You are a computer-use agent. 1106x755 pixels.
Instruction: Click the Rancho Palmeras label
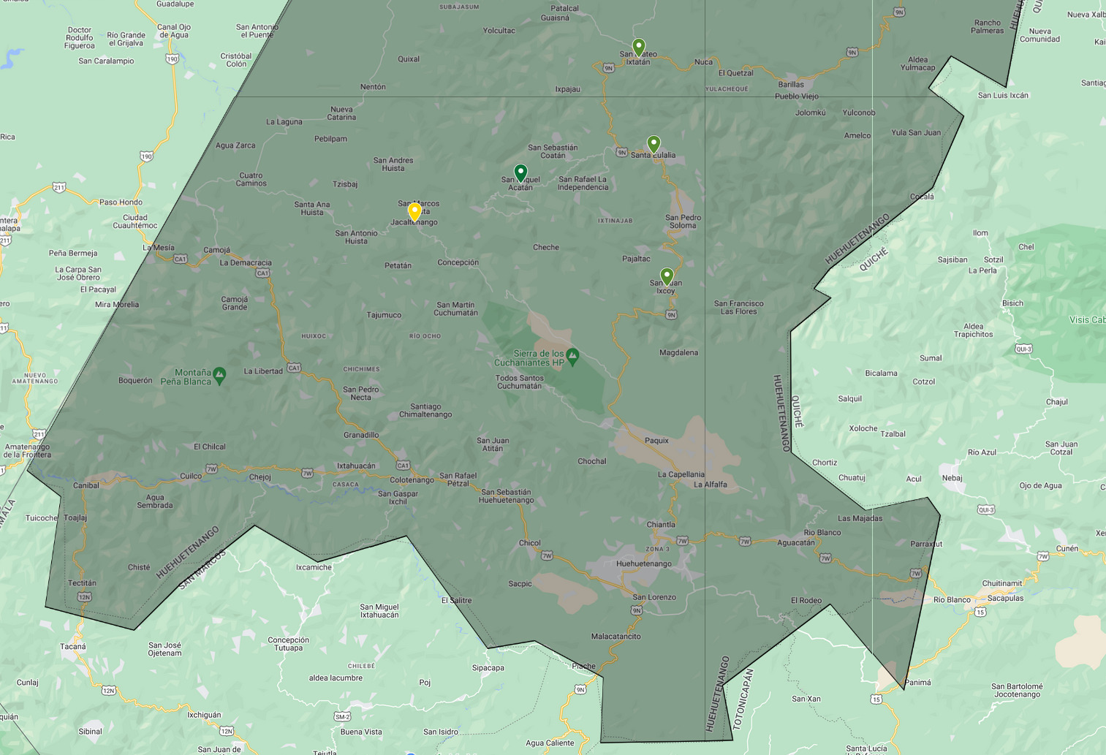click(x=988, y=27)
